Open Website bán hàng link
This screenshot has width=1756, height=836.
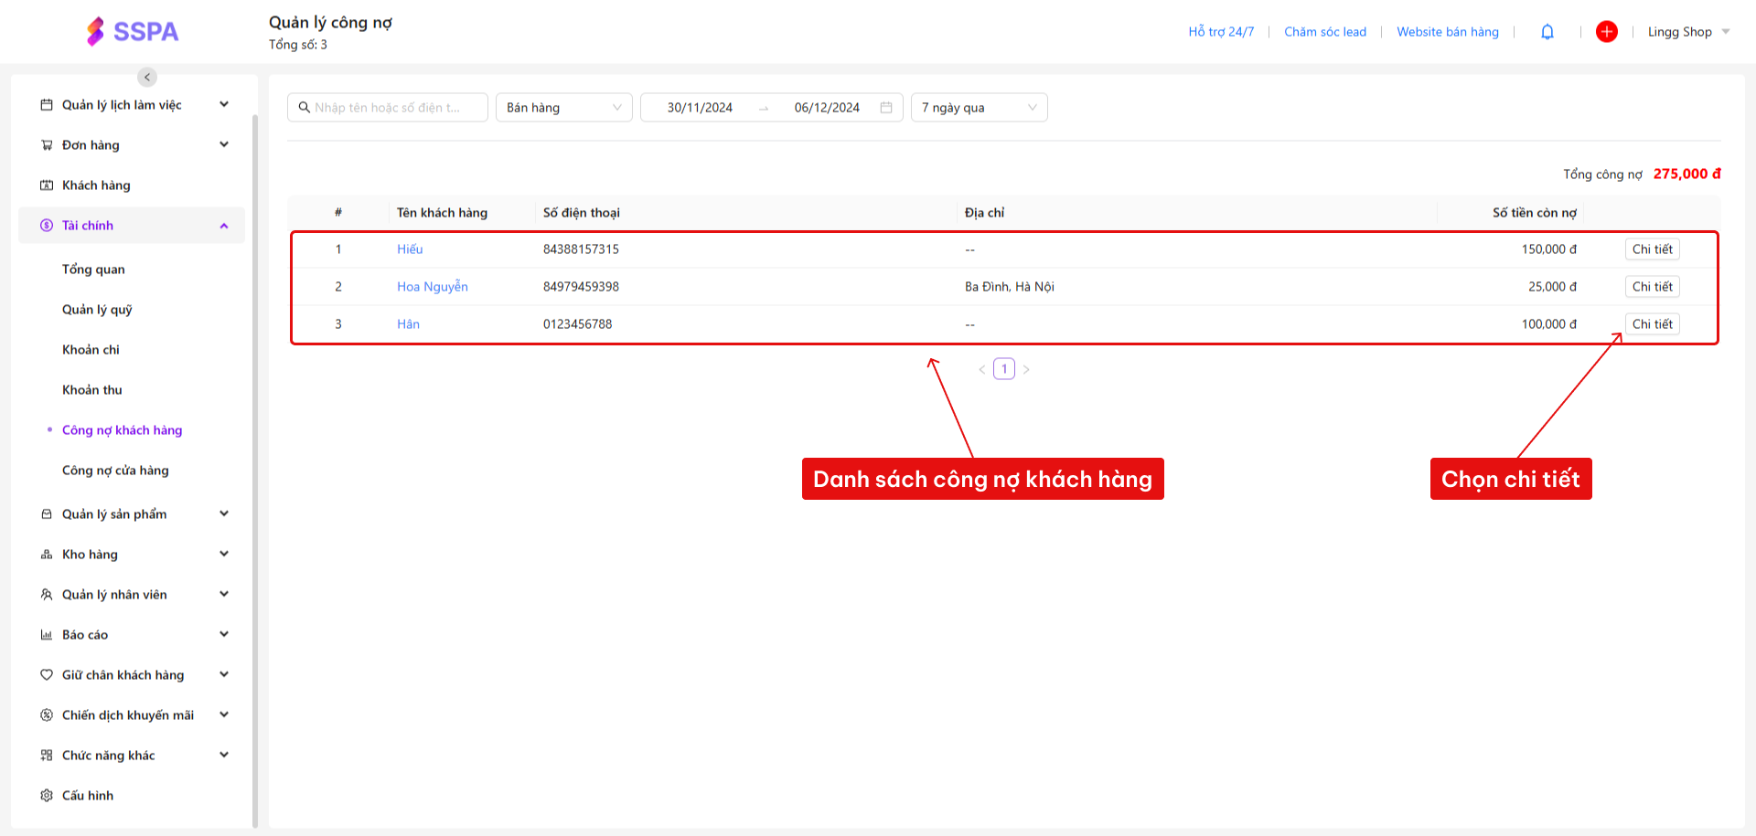(1448, 32)
